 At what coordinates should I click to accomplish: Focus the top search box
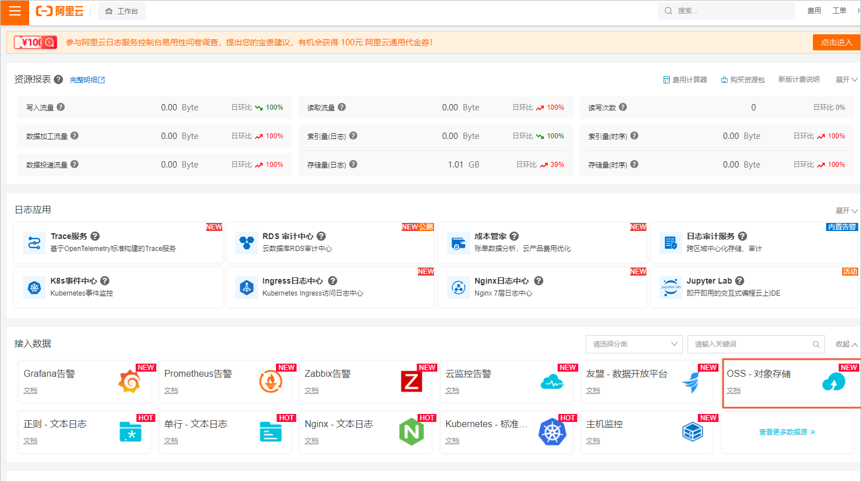(x=726, y=11)
